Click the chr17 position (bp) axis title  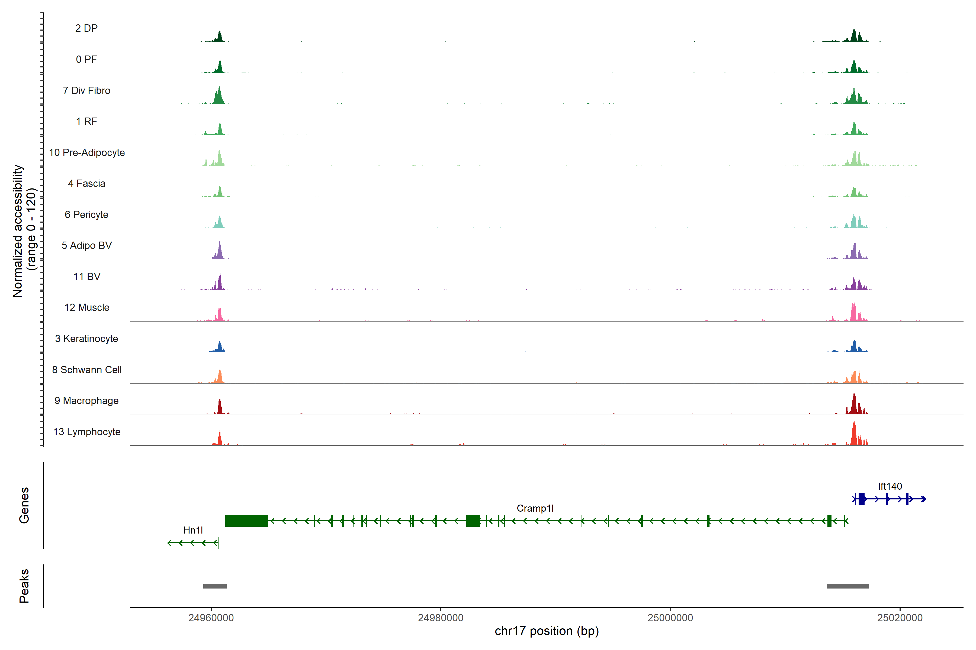tap(547, 631)
